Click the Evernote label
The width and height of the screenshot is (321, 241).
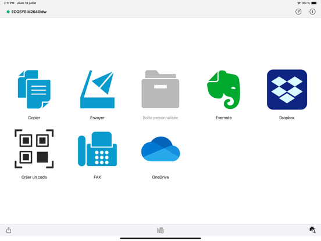point(223,118)
